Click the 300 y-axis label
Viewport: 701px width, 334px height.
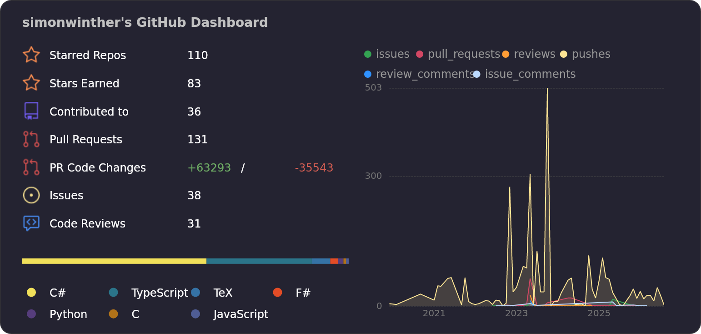pos(373,176)
